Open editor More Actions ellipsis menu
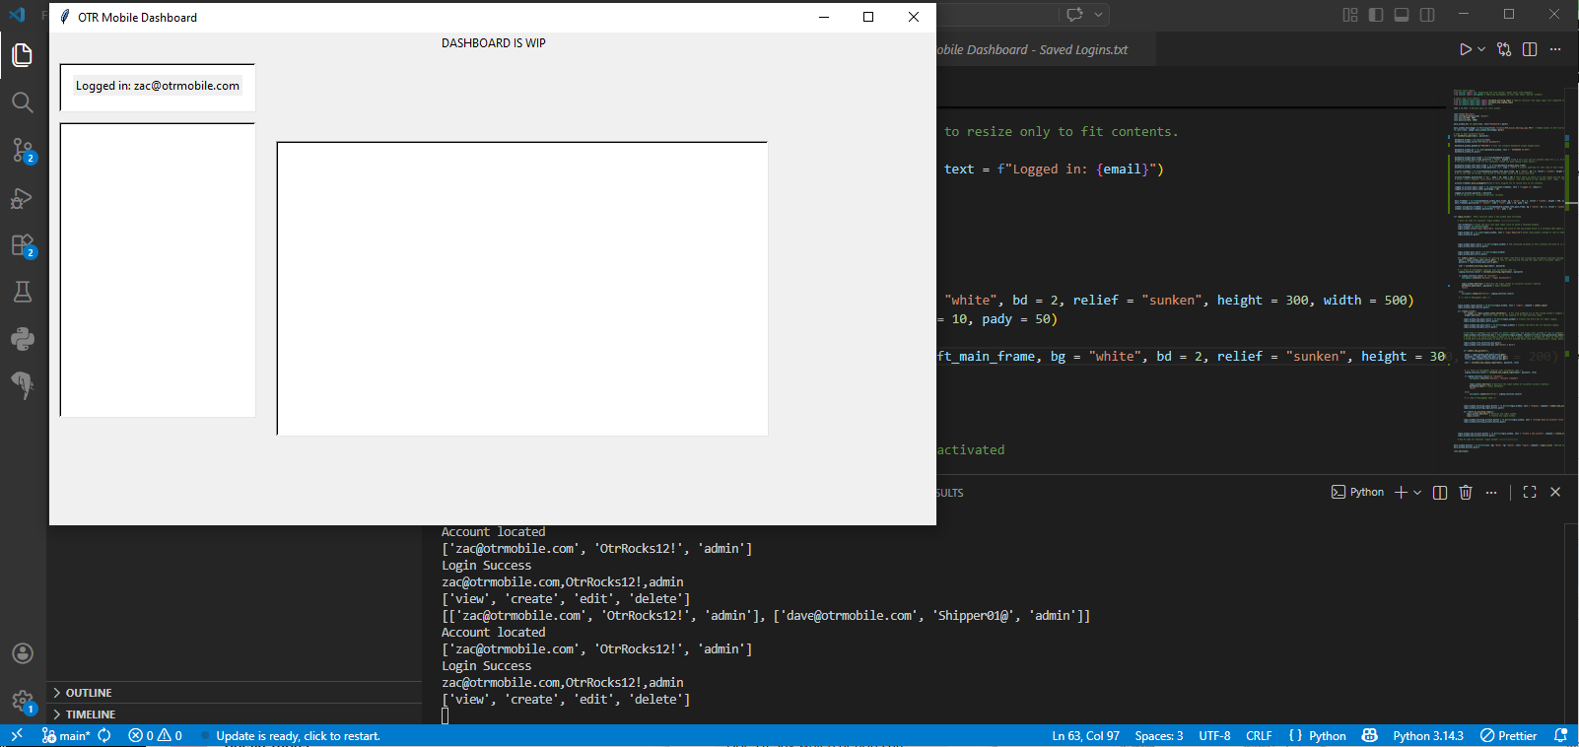The width and height of the screenshot is (1579, 747). [x=1555, y=49]
